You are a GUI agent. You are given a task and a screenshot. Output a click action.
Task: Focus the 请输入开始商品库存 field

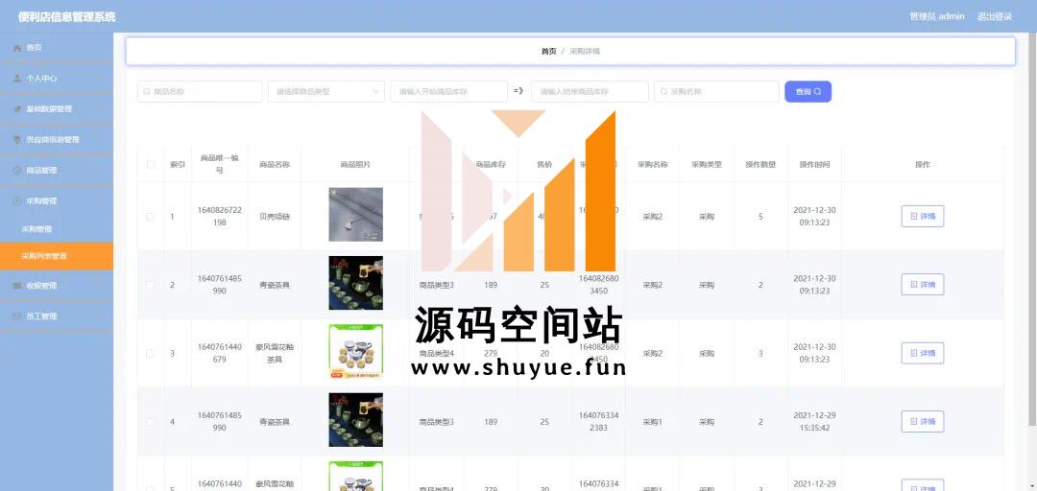449,92
